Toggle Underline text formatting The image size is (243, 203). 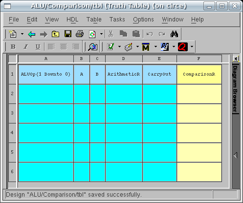tap(38, 47)
